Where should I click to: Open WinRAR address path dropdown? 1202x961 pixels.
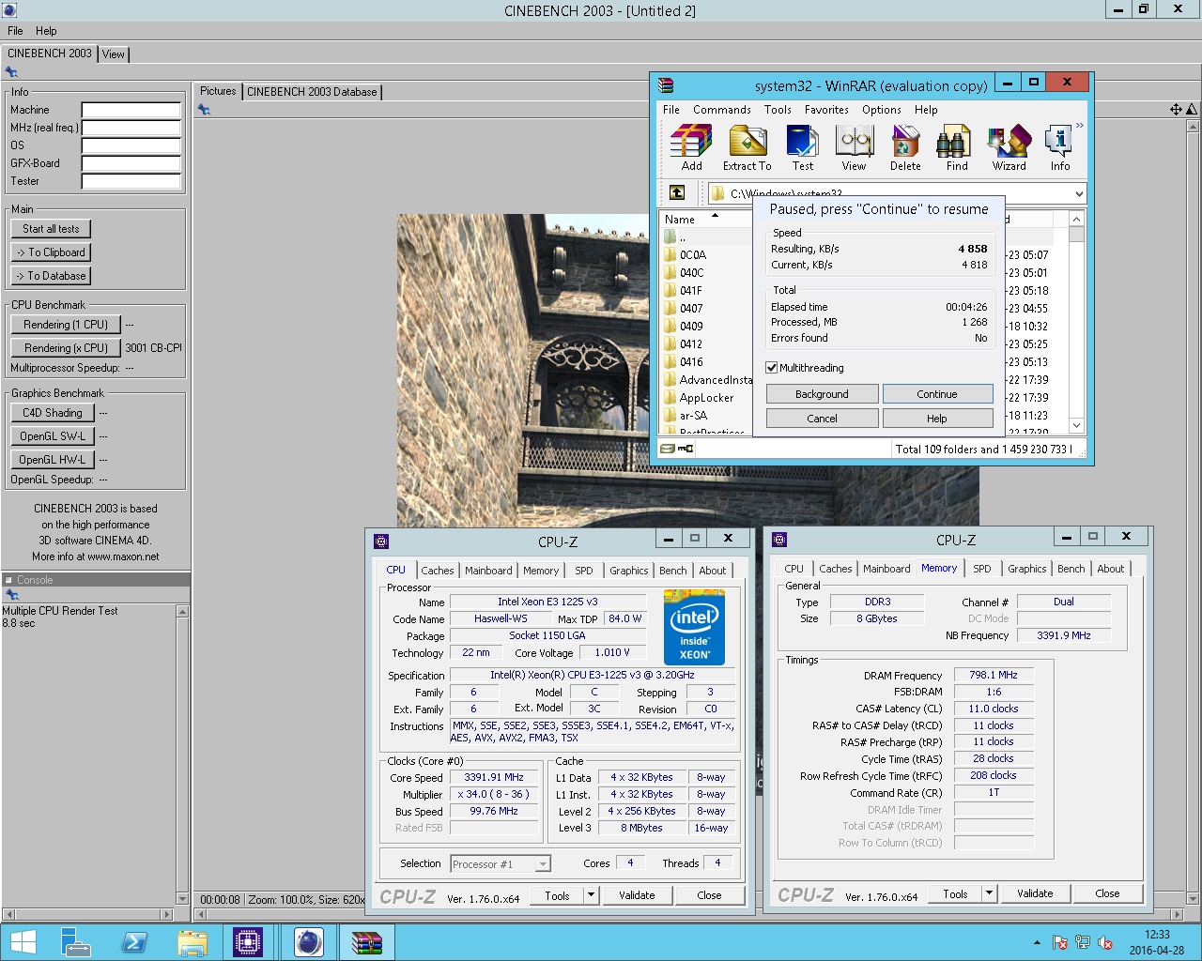(x=1078, y=193)
